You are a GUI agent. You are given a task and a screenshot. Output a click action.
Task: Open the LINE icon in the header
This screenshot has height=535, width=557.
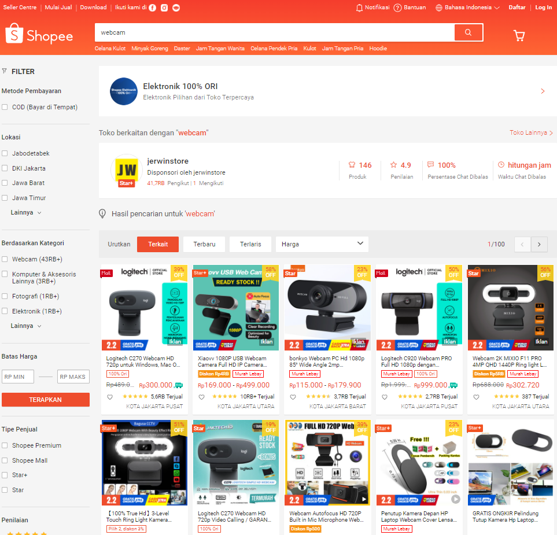(176, 8)
